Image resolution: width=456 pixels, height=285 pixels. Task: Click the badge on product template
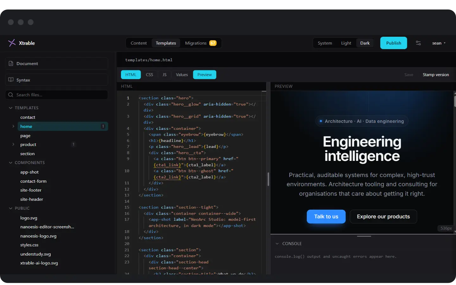point(73,144)
